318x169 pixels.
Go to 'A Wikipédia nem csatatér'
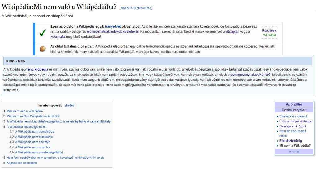pos(32,142)
